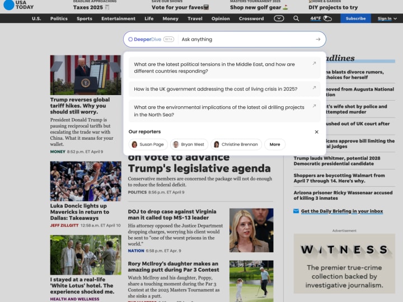This screenshot has height=302, width=403.
Task: Read DOJ to drop case MS-13 story
Action: [x=172, y=214]
